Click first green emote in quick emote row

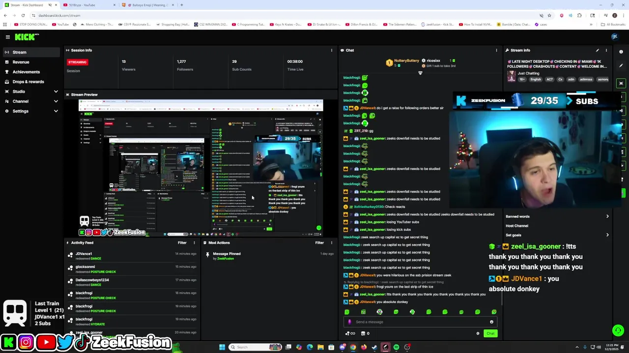pos(347,312)
